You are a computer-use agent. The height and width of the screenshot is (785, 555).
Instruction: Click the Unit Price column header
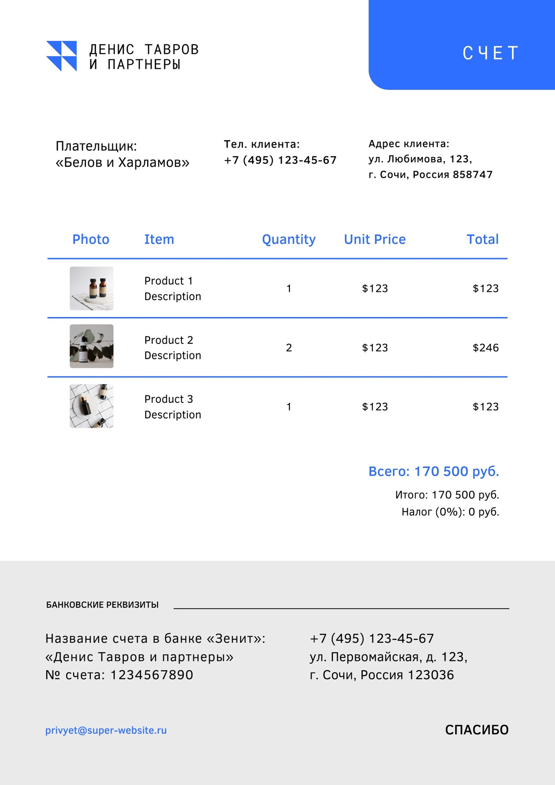click(375, 239)
